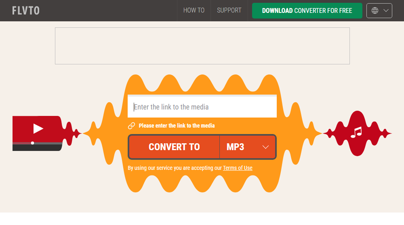Viewport: 404px width, 225px height.
Task: Click the CONVERT TO button
Action: pos(174,147)
